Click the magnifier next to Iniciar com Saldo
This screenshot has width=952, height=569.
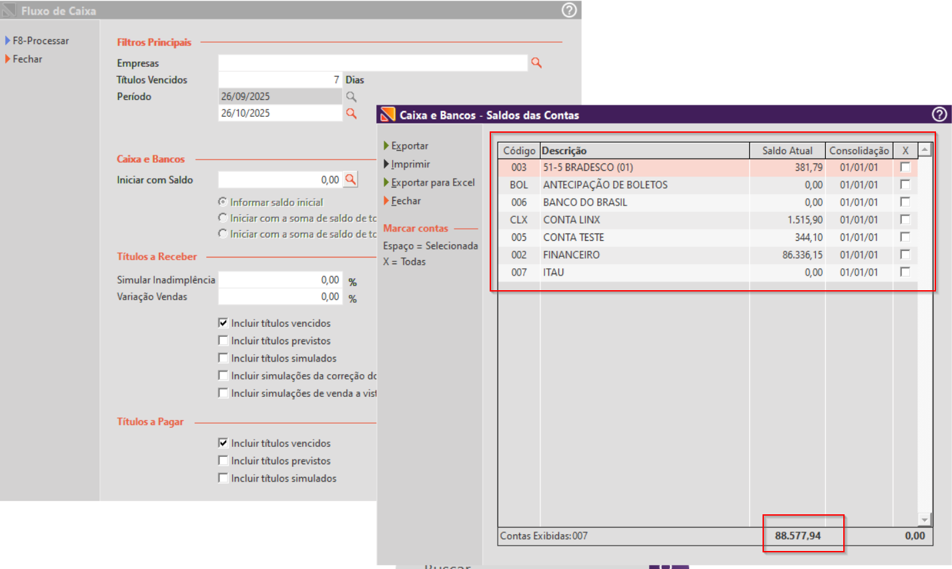click(x=350, y=179)
